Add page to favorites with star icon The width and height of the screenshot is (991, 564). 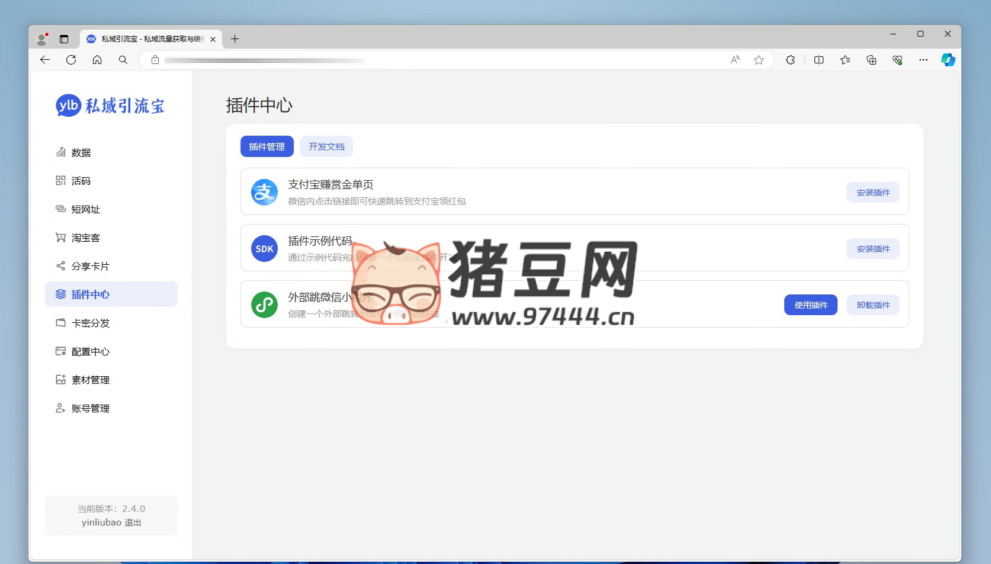(759, 60)
